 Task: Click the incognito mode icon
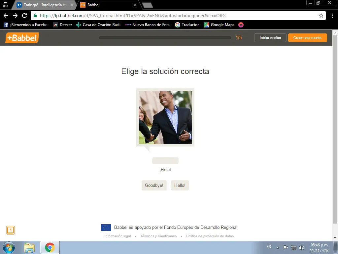(5, 4)
